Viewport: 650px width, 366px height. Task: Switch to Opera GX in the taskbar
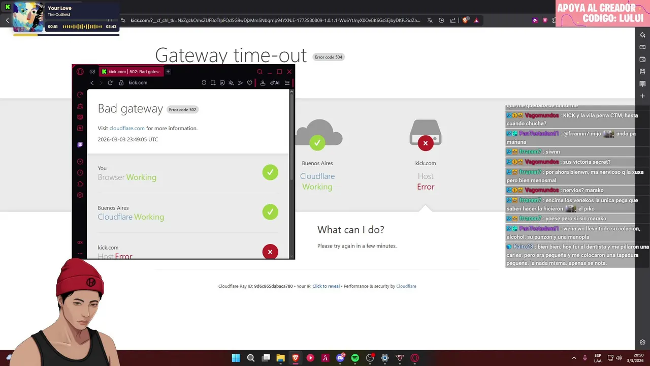[x=415, y=358]
